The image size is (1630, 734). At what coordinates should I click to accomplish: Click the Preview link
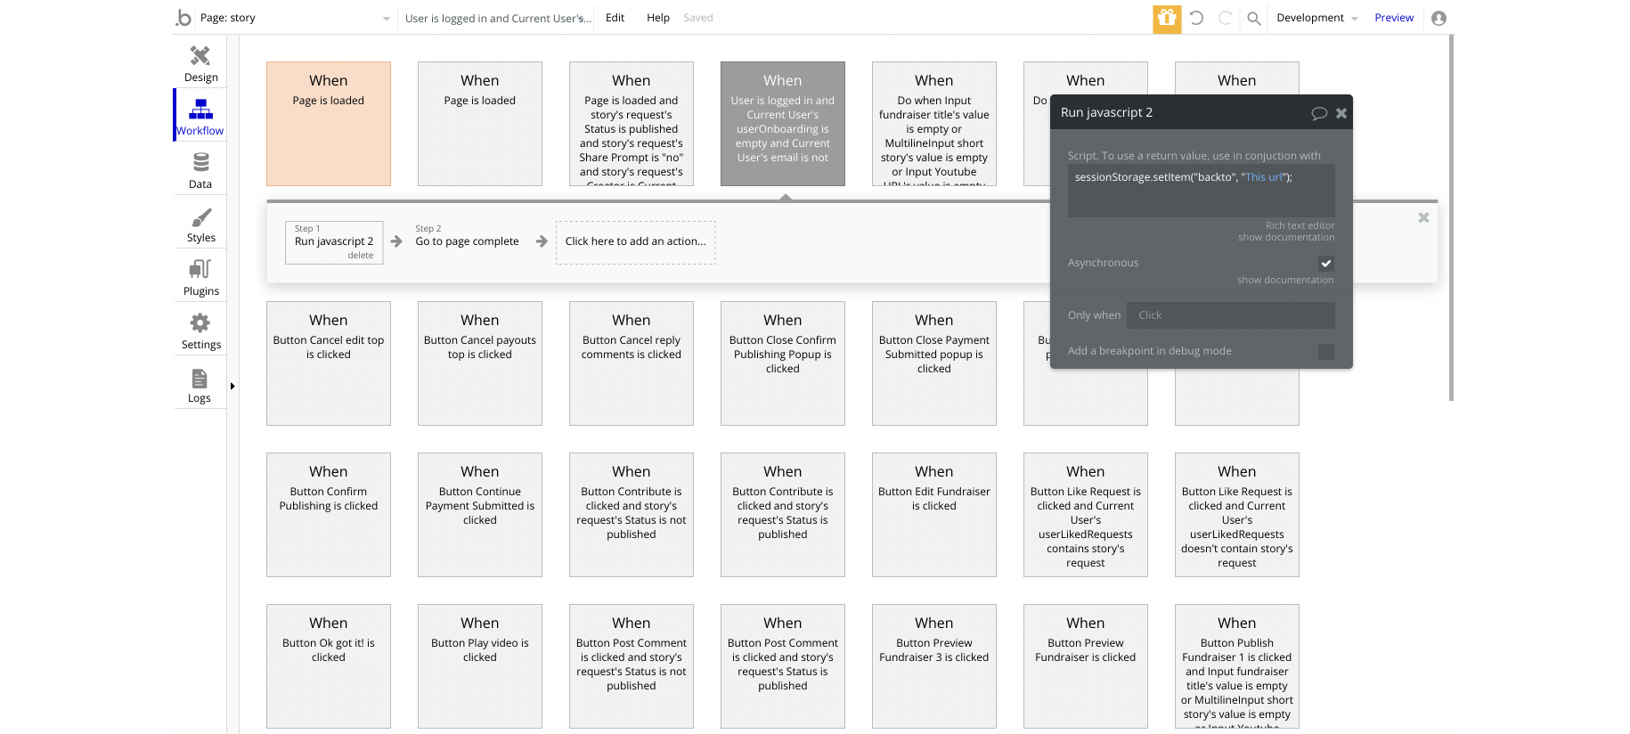[x=1394, y=18]
